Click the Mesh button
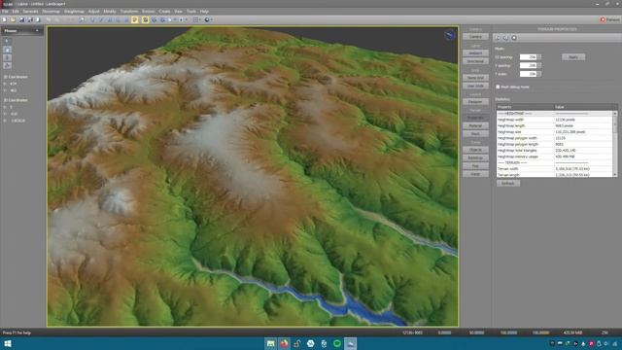622x350 pixels. (x=475, y=134)
